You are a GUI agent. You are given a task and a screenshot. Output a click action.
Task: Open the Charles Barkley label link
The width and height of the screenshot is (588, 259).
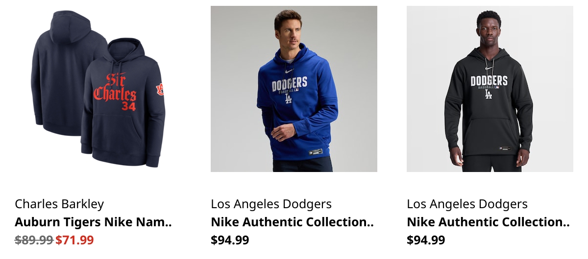coord(59,204)
